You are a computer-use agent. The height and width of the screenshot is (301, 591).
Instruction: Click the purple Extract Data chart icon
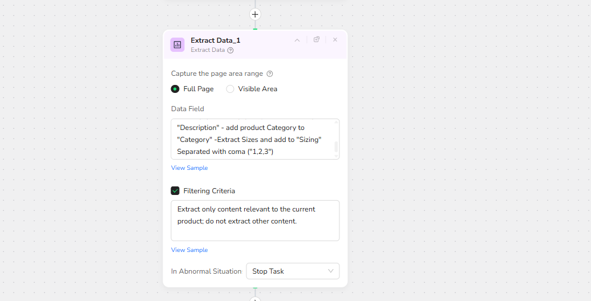click(x=177, y=44)
